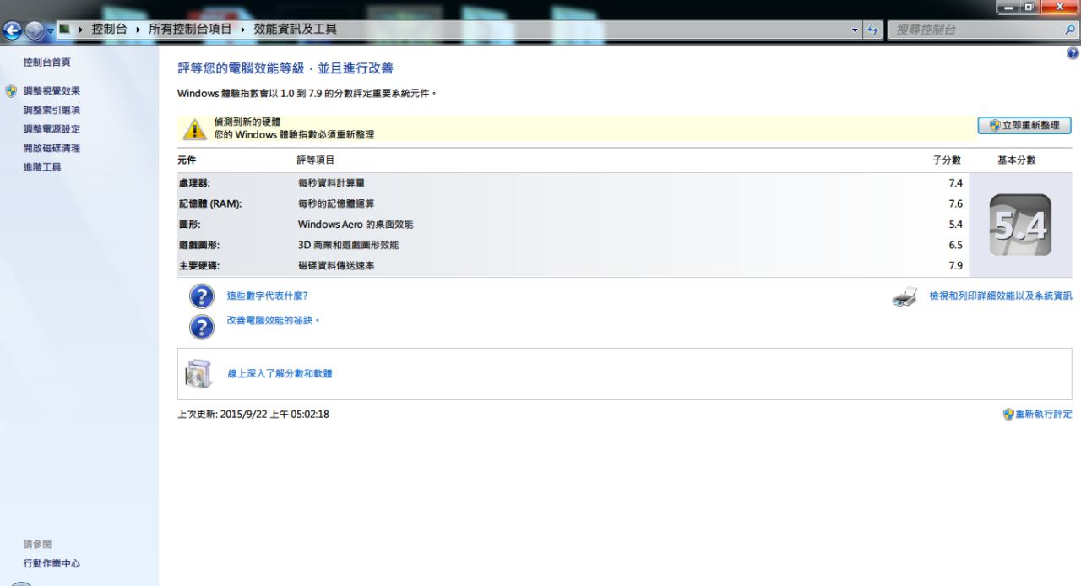Click the magnifier icon in search box
The width and height of the screenshot is (1081, 586).
(1071, 30)
